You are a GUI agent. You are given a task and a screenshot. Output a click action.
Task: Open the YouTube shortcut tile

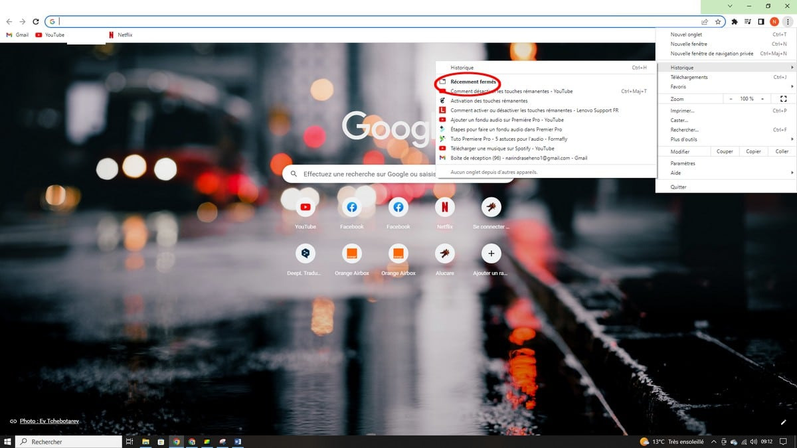coord(306,213)
